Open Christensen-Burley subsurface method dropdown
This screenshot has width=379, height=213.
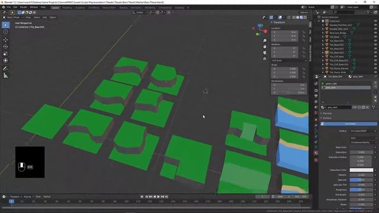pyautogui.click(x=363, y=143)
